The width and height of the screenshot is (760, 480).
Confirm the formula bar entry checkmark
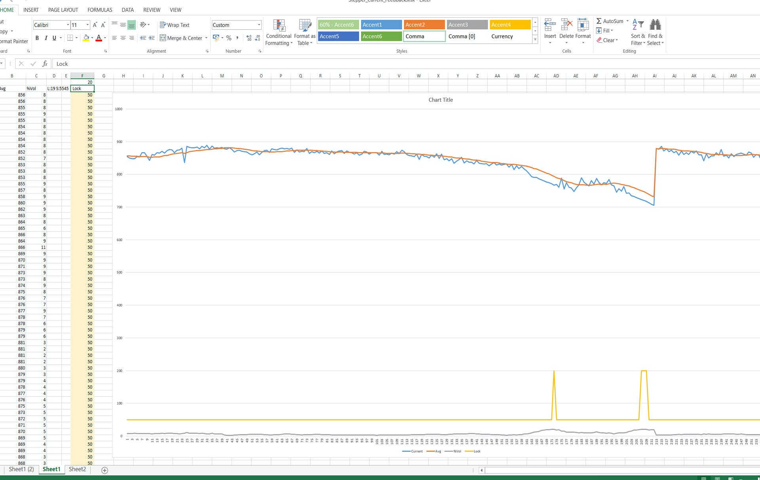click(x=33, y=64)
